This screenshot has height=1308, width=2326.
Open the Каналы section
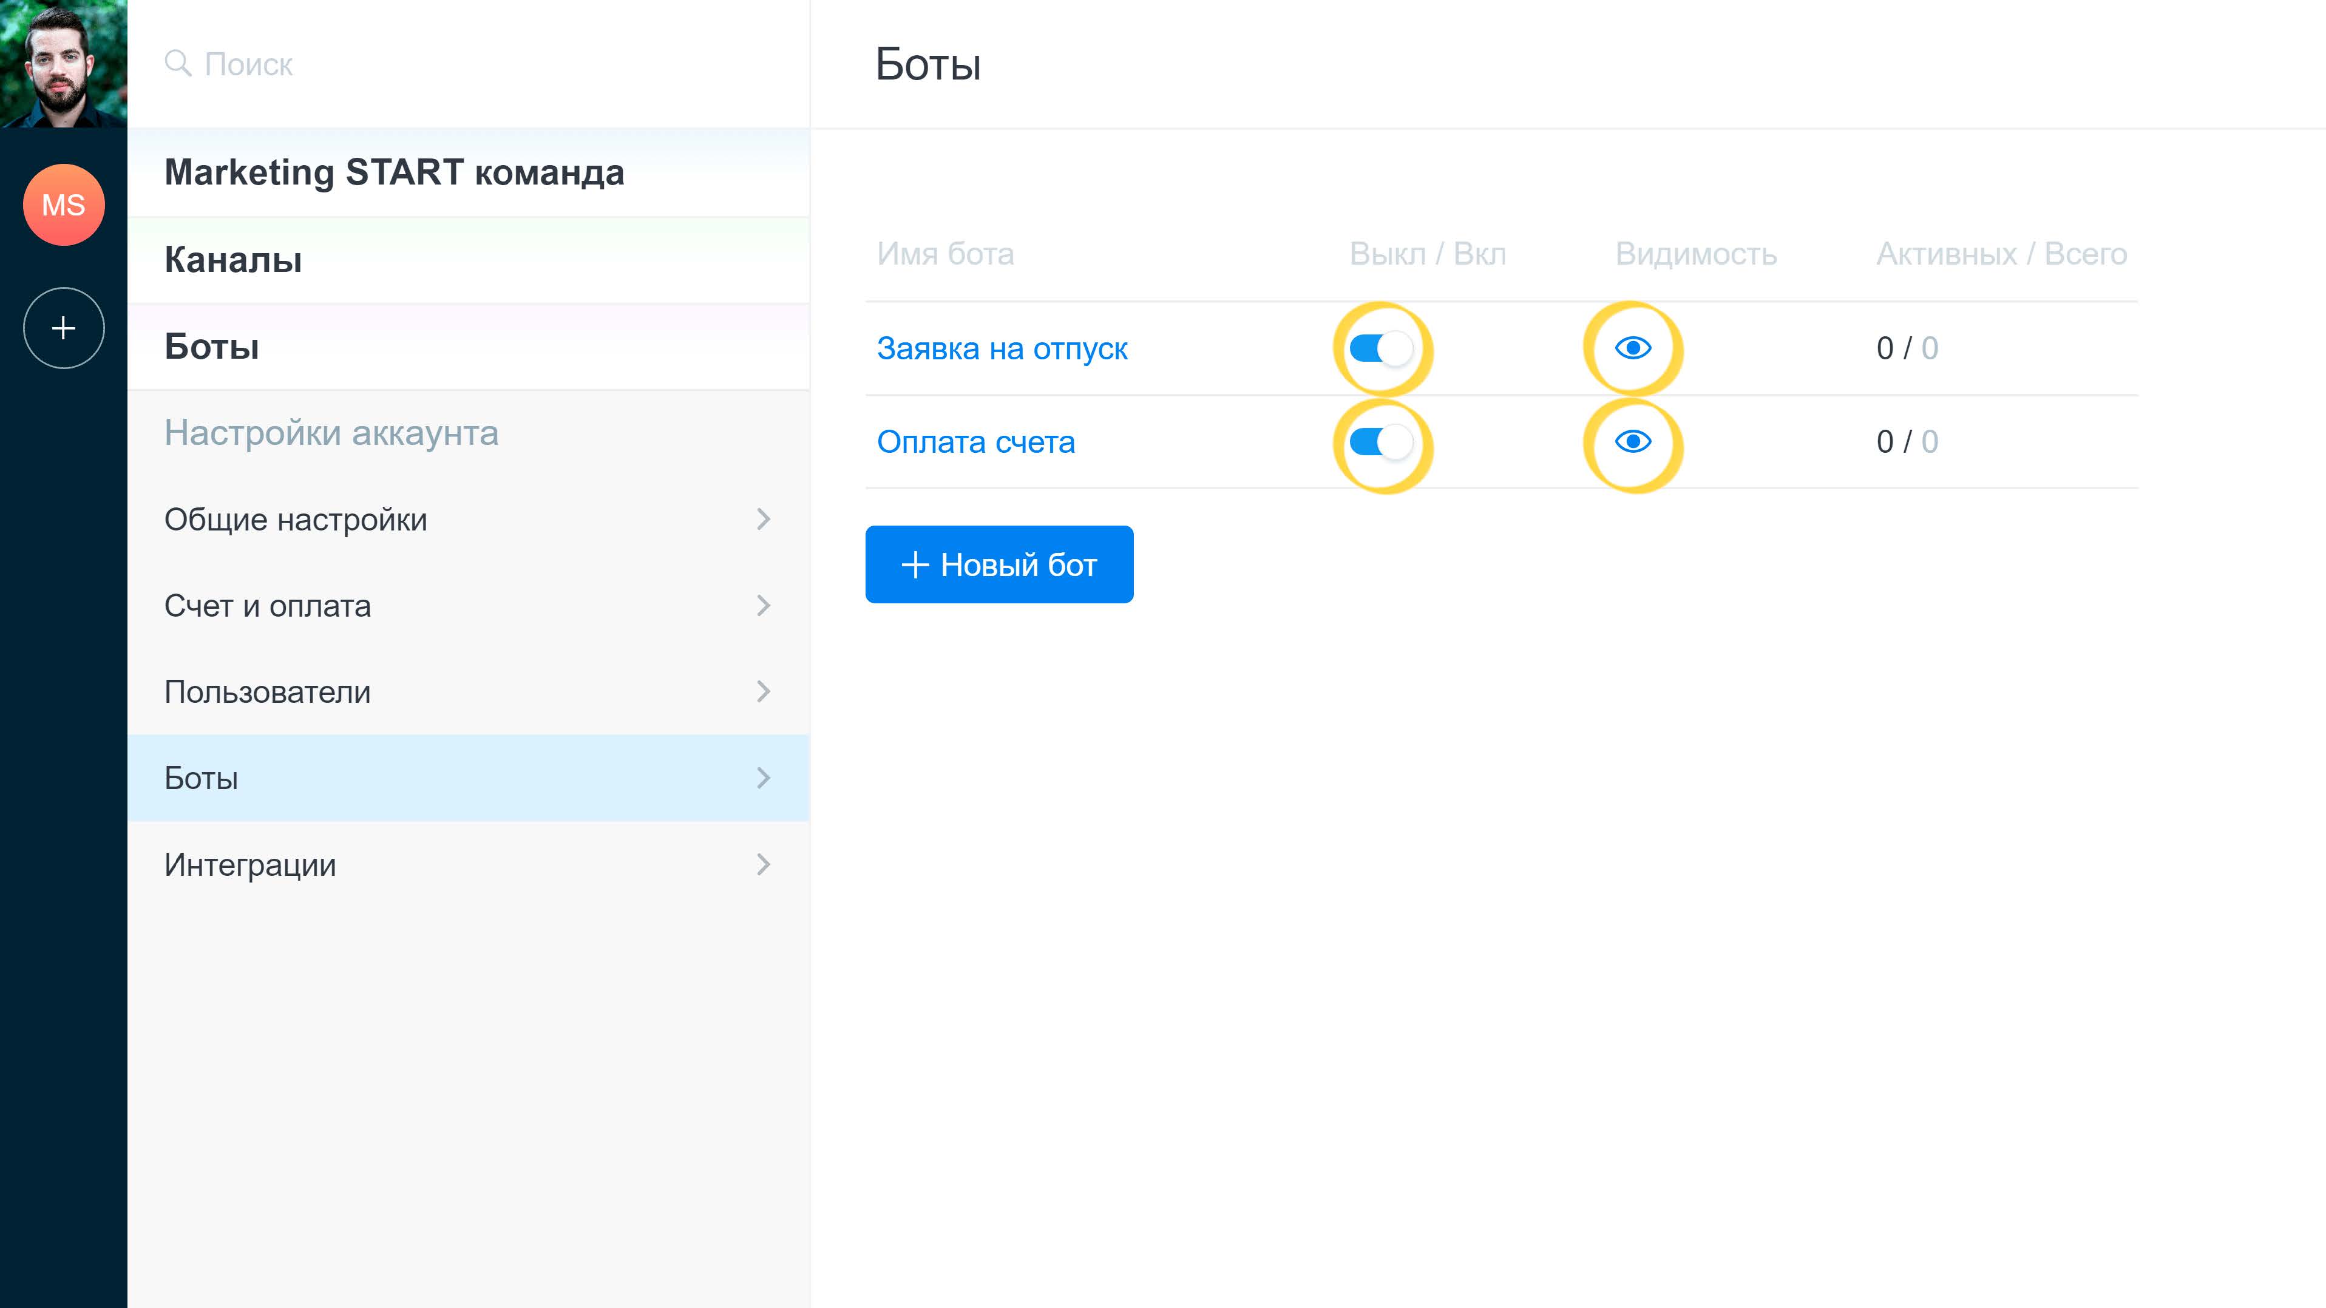233,260
